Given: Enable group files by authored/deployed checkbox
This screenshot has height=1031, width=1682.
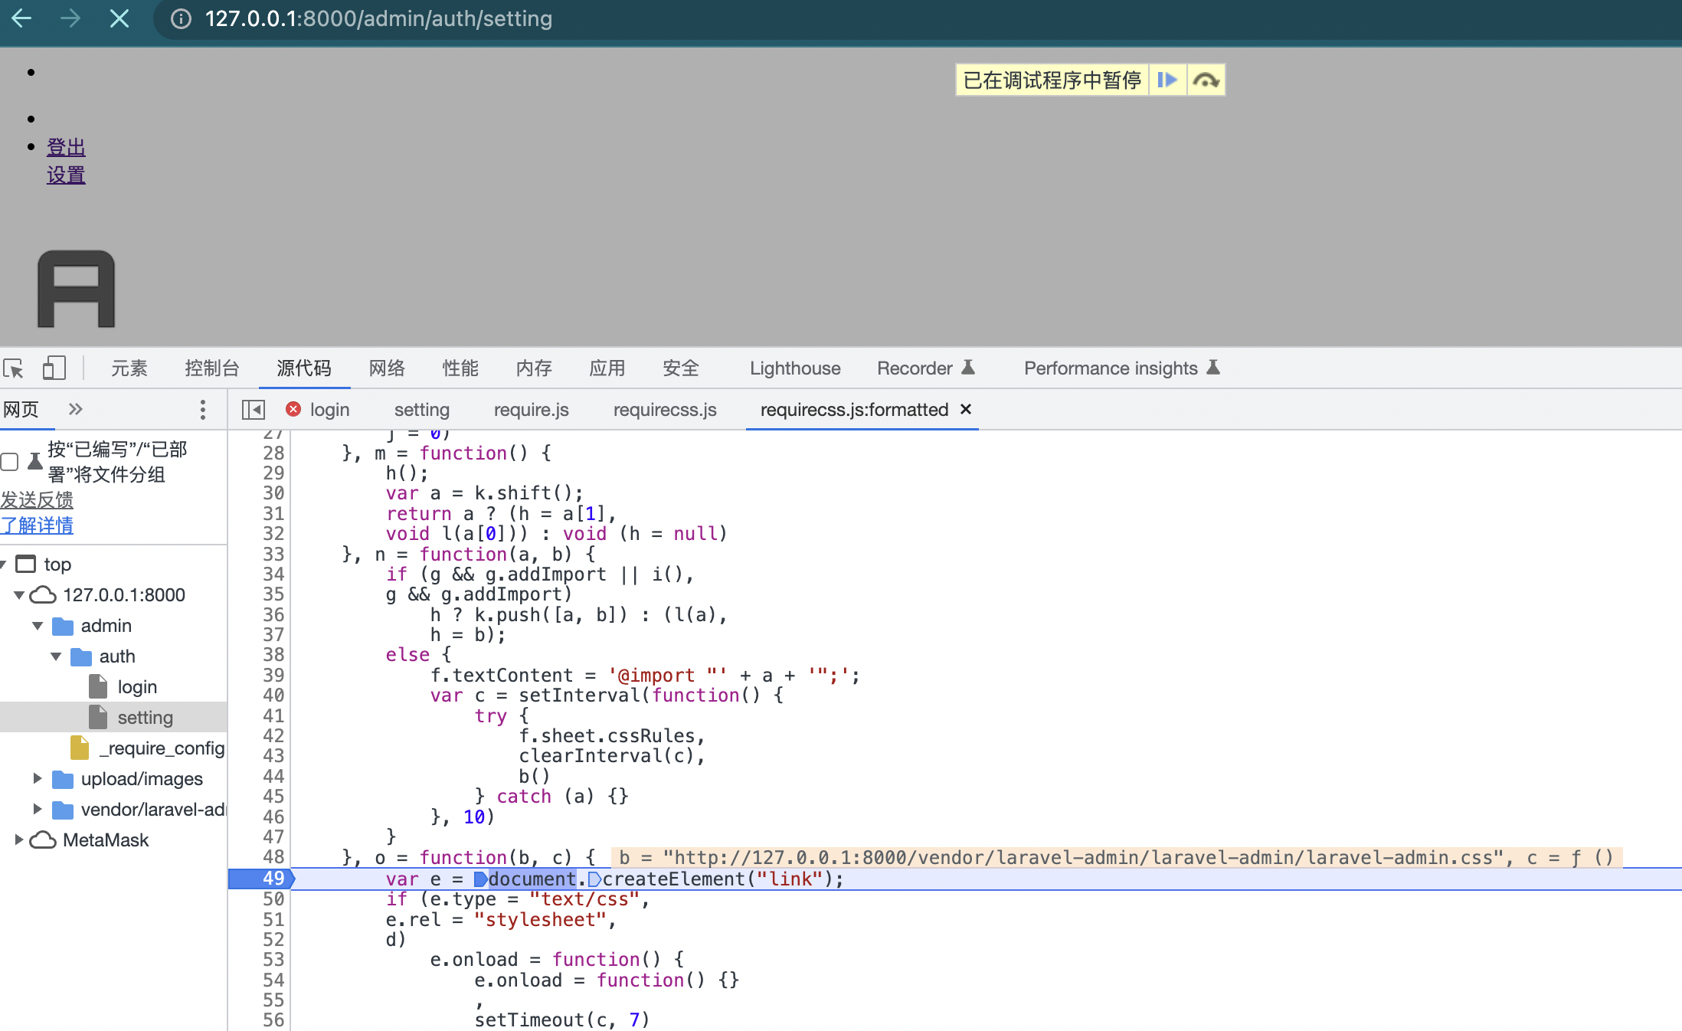Looking at the screenshot, I should [9, 462].
